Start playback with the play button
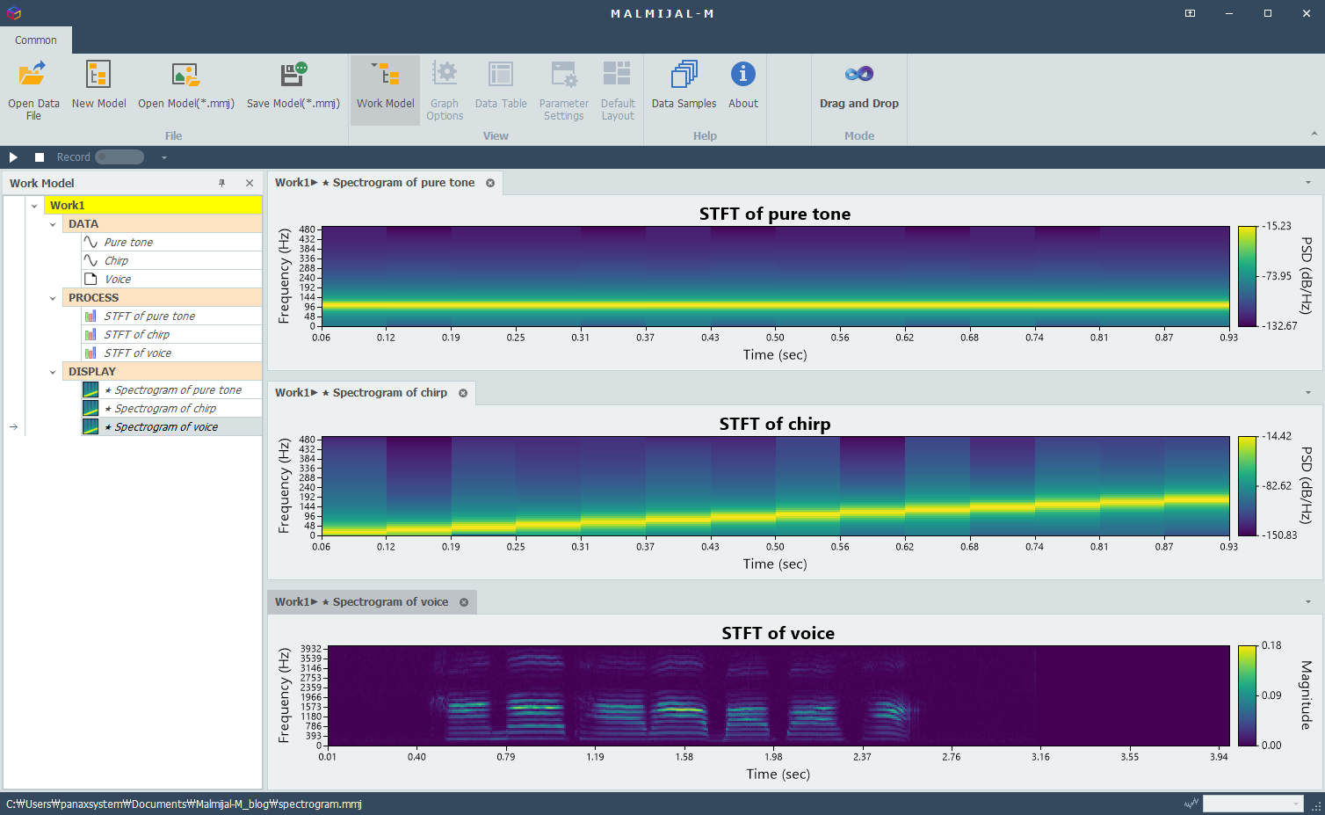This screenshot has width=1325, height=815. pos(13,157)
